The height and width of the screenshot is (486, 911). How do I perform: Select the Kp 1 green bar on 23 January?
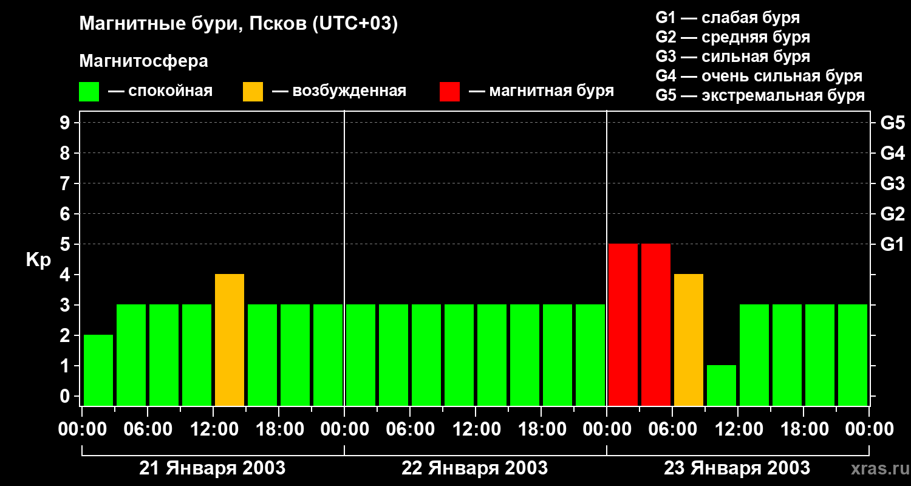coord(722,385)
